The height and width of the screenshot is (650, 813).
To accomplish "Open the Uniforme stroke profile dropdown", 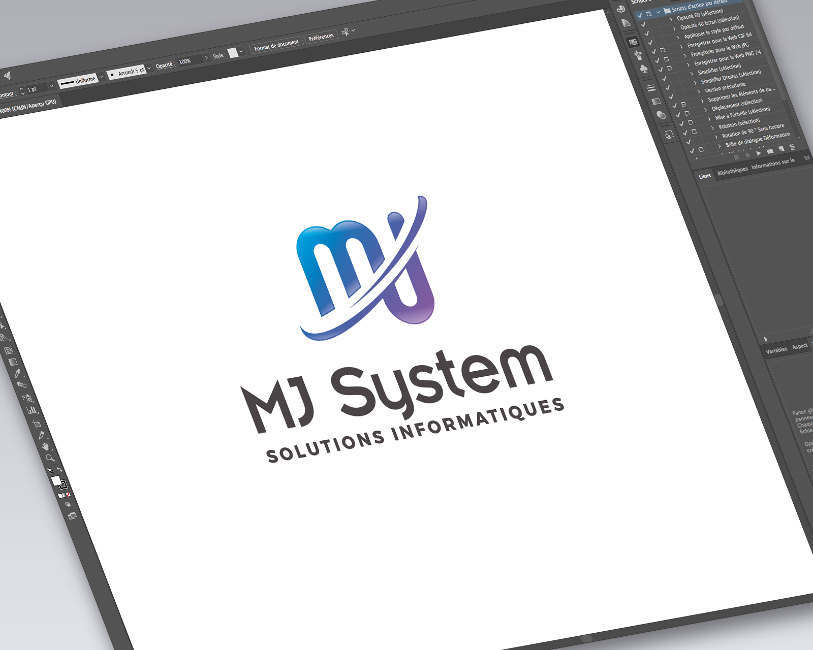I will point(101,77).
